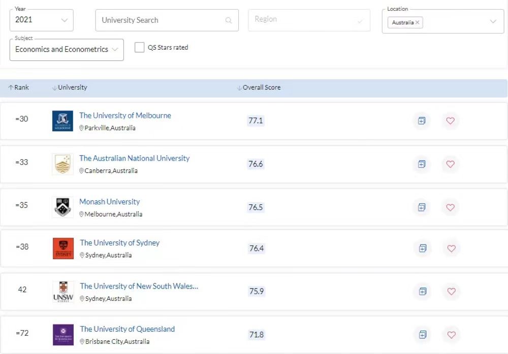
Task: Expand the Location dropdown chevron
Action: (493, 21)
